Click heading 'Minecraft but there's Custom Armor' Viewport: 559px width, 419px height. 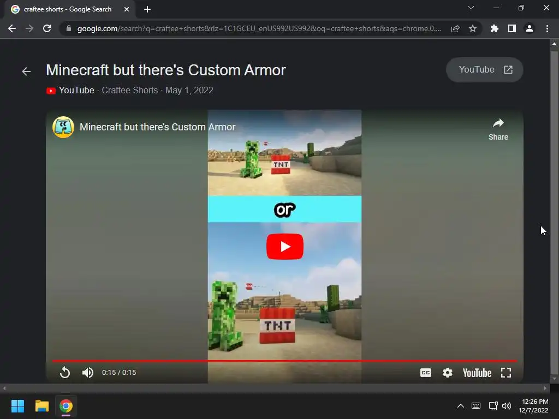[166, 70]
